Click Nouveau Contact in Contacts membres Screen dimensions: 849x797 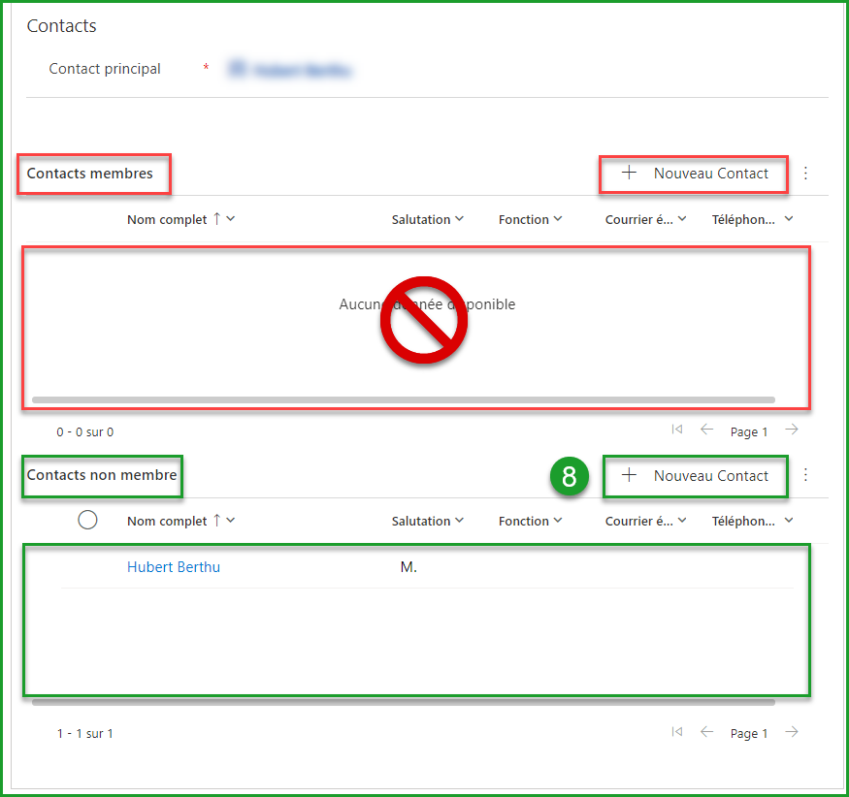695,174
